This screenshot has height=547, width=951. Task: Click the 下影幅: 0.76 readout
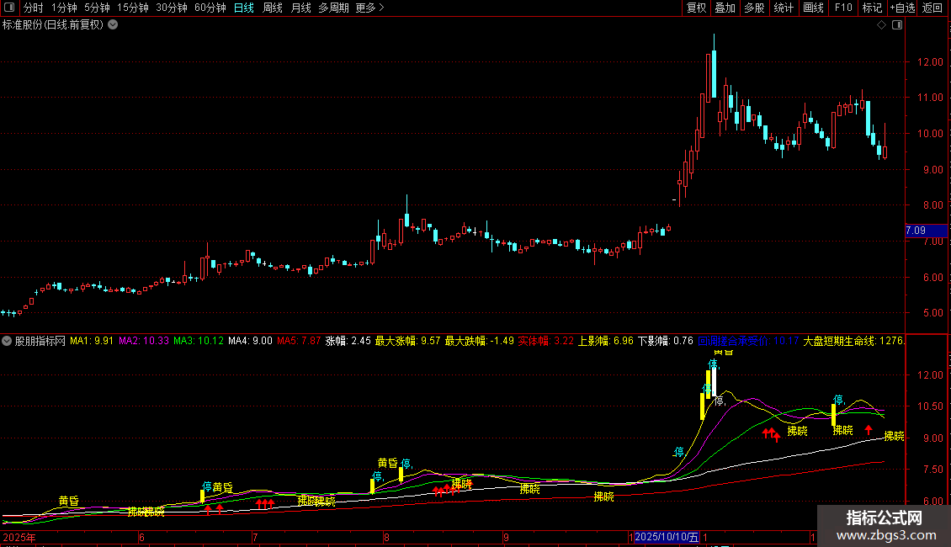point(666,341)
